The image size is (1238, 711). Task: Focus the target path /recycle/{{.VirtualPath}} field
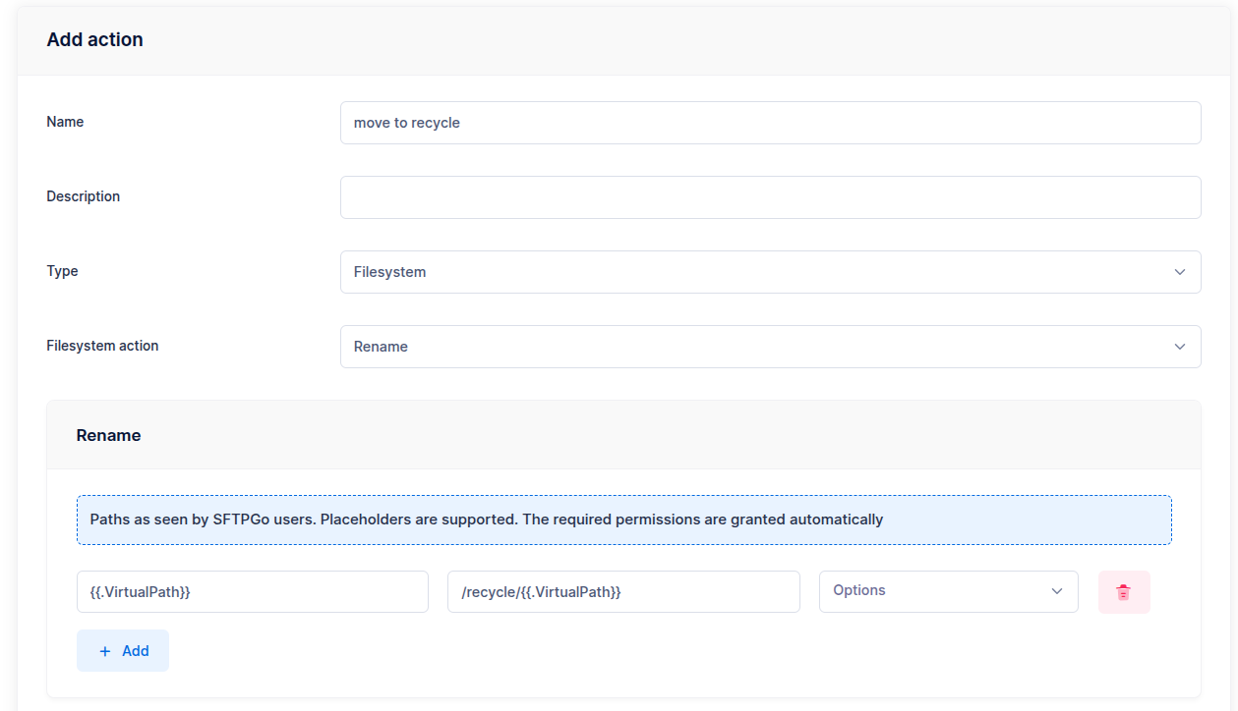(623, 592)
